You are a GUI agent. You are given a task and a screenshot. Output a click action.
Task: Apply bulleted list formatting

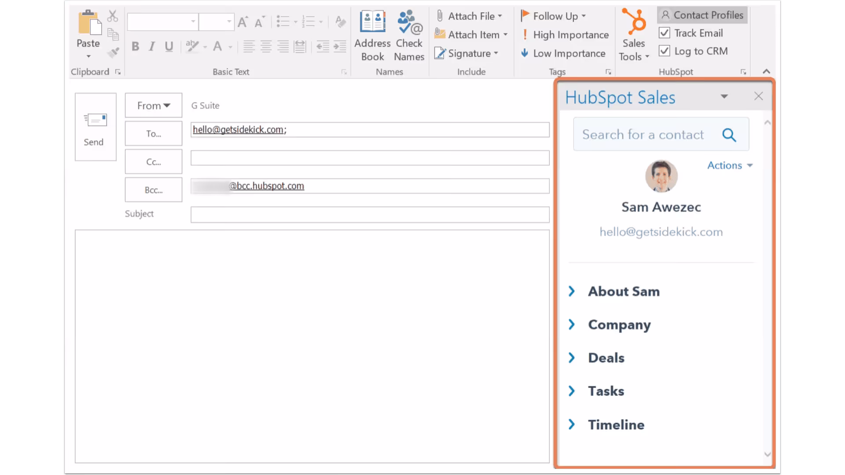click(283, 22)
